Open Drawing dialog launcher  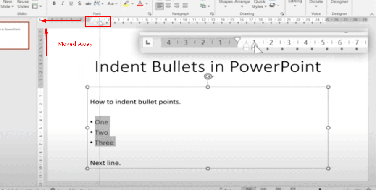pos(282,14)
